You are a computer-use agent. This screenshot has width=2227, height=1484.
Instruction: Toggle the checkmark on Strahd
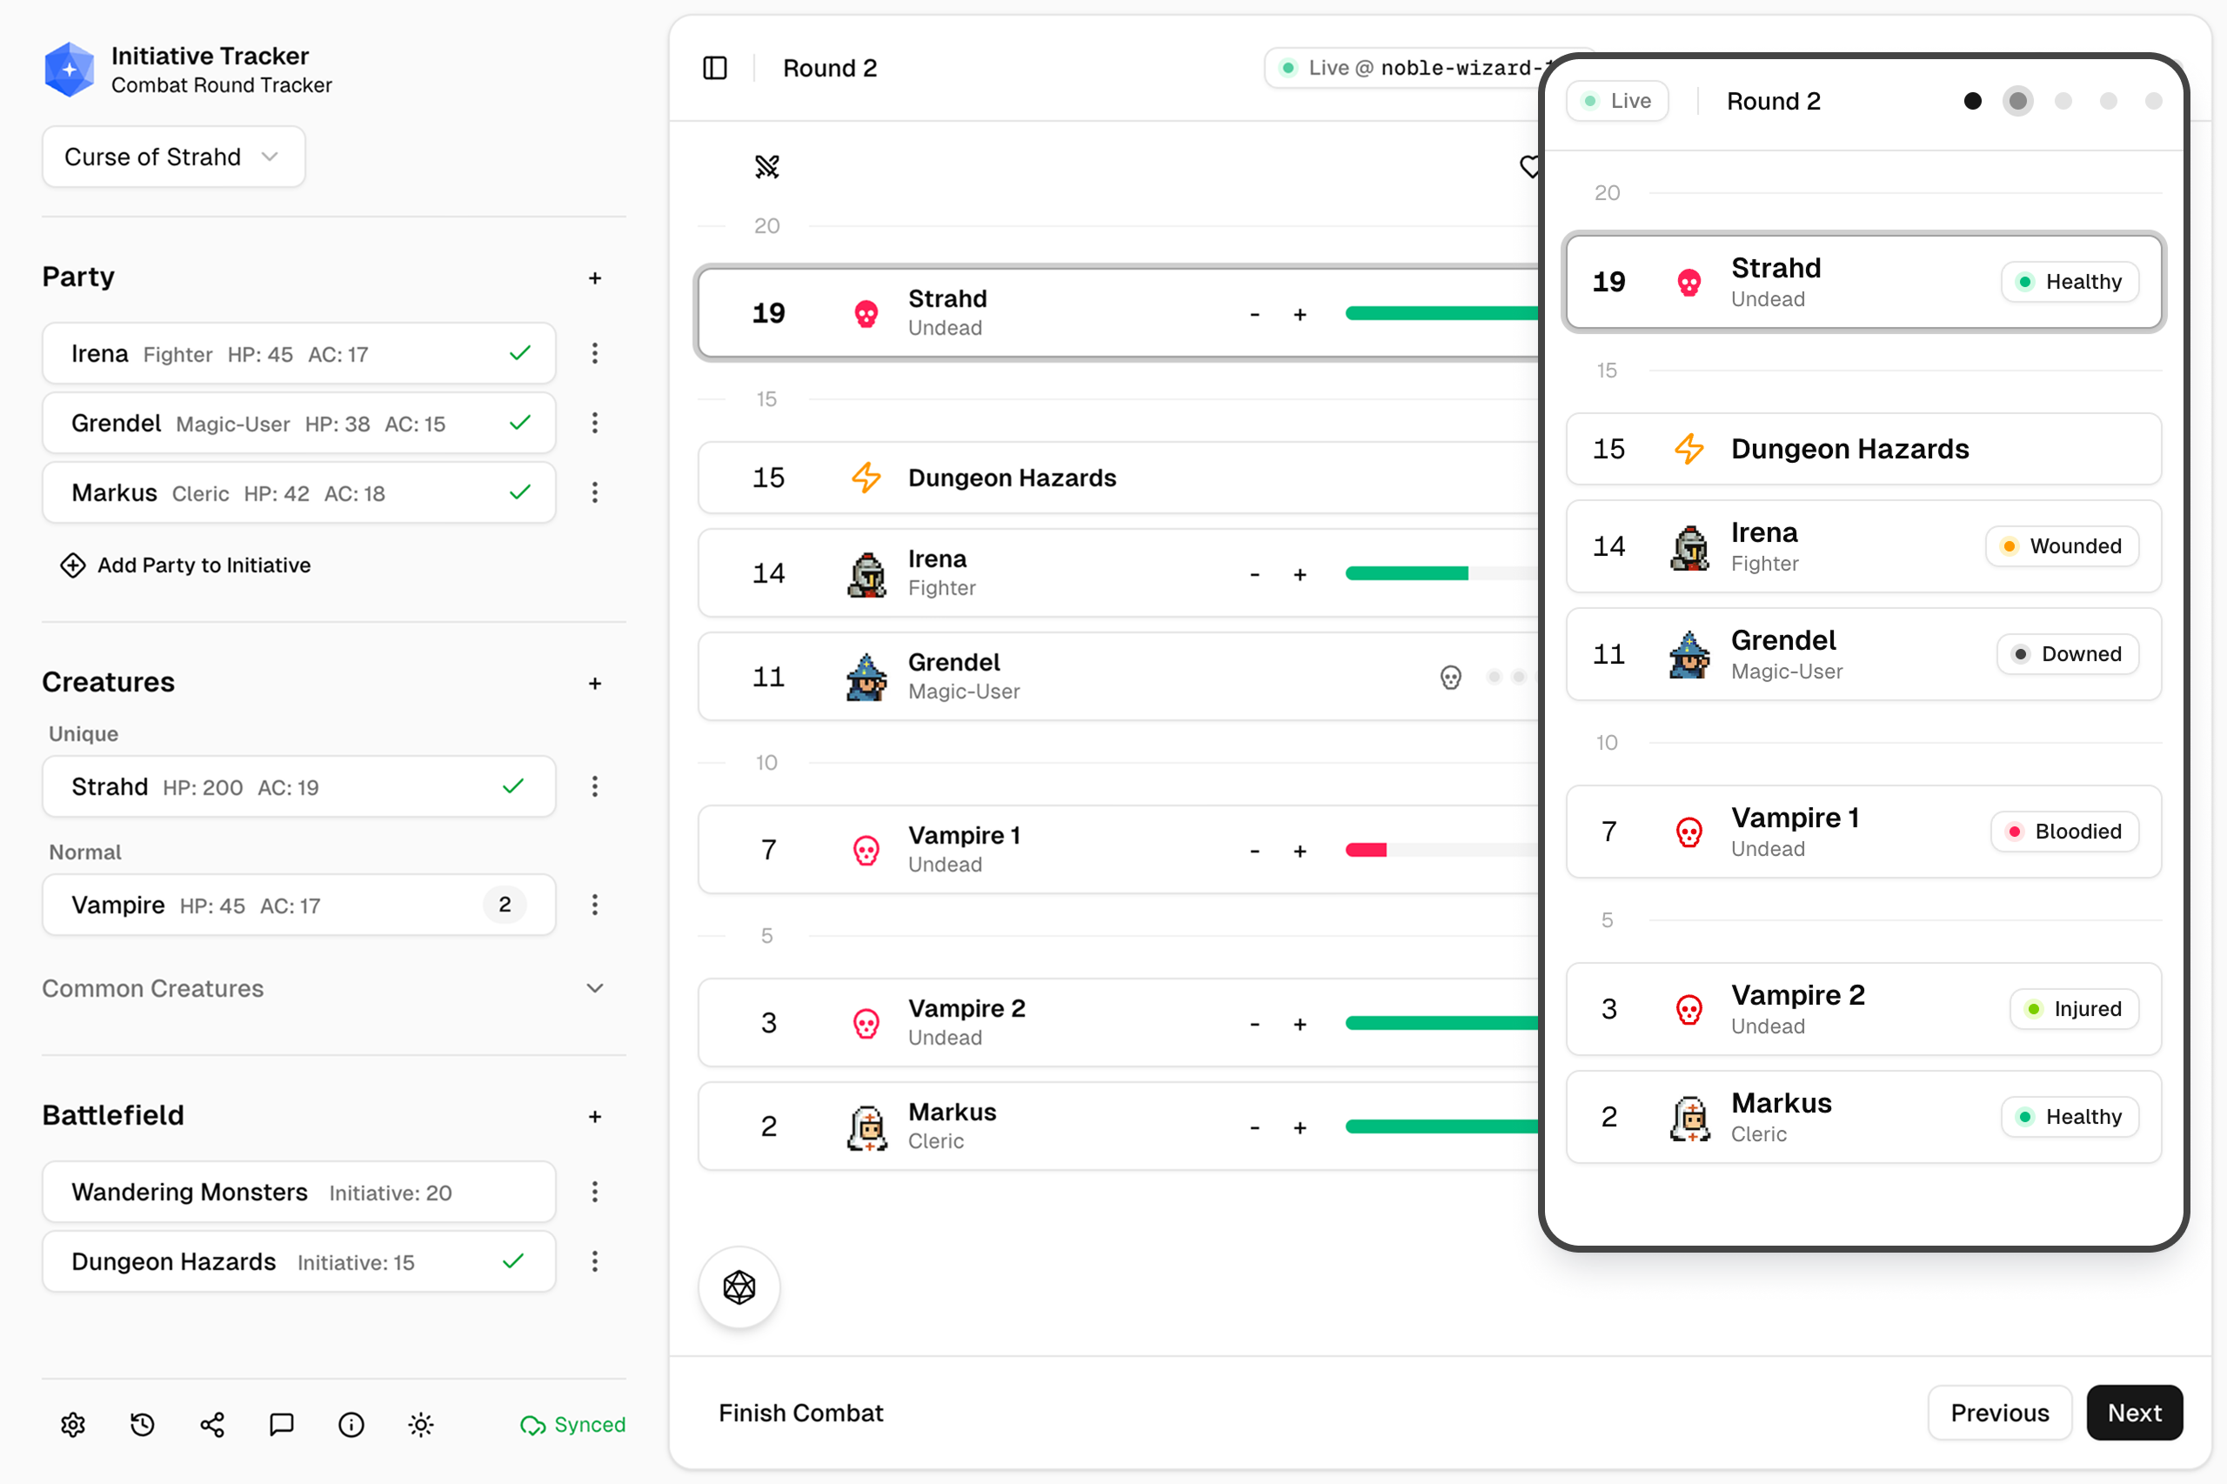click(514, 785)
